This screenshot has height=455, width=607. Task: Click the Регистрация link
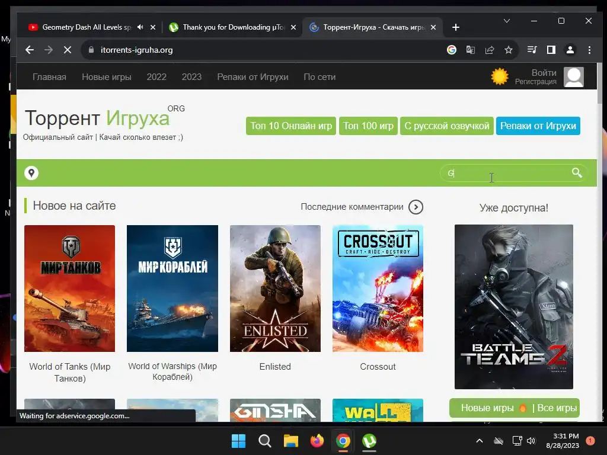535,82
